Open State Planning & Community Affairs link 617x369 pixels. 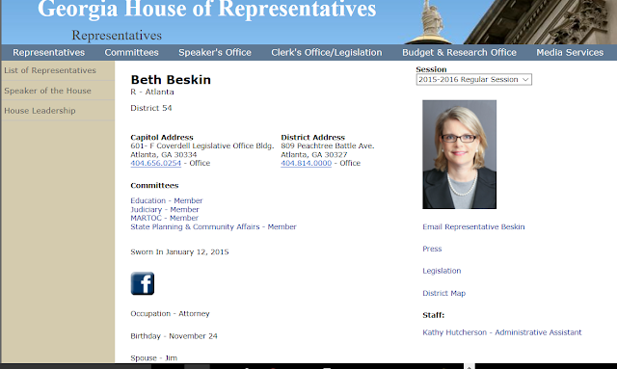click(213, 227)
